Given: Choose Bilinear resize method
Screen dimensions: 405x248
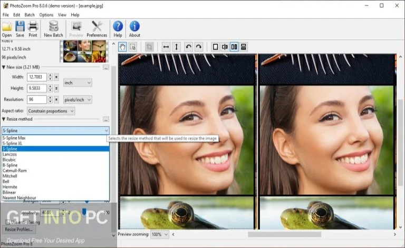Looking at the screenshot, I should point(55,192).
